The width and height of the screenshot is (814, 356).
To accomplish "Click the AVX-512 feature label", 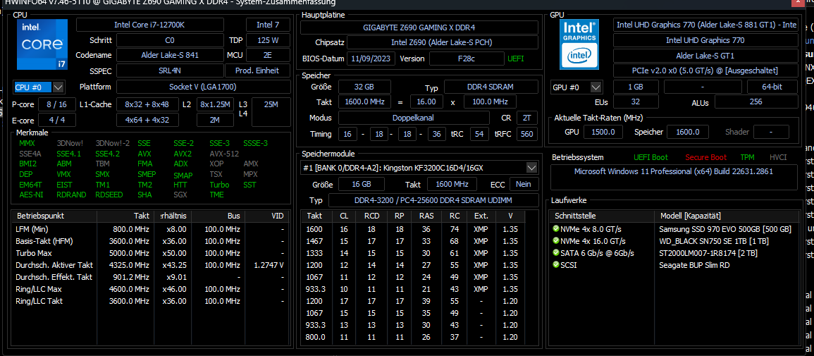I will coord(223,154).
